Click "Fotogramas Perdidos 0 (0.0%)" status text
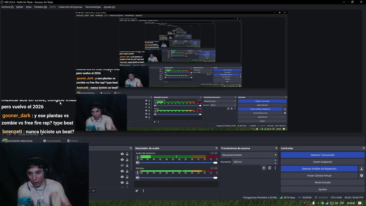The image size is (366, 206). click(260, 197)
